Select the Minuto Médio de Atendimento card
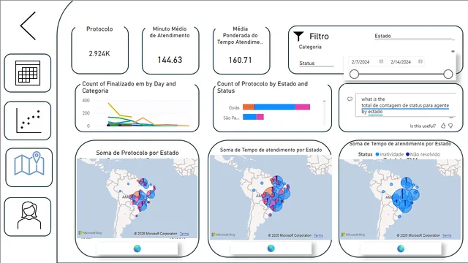The height and width of the screenshot is (263, 468). tap(170, 50)
